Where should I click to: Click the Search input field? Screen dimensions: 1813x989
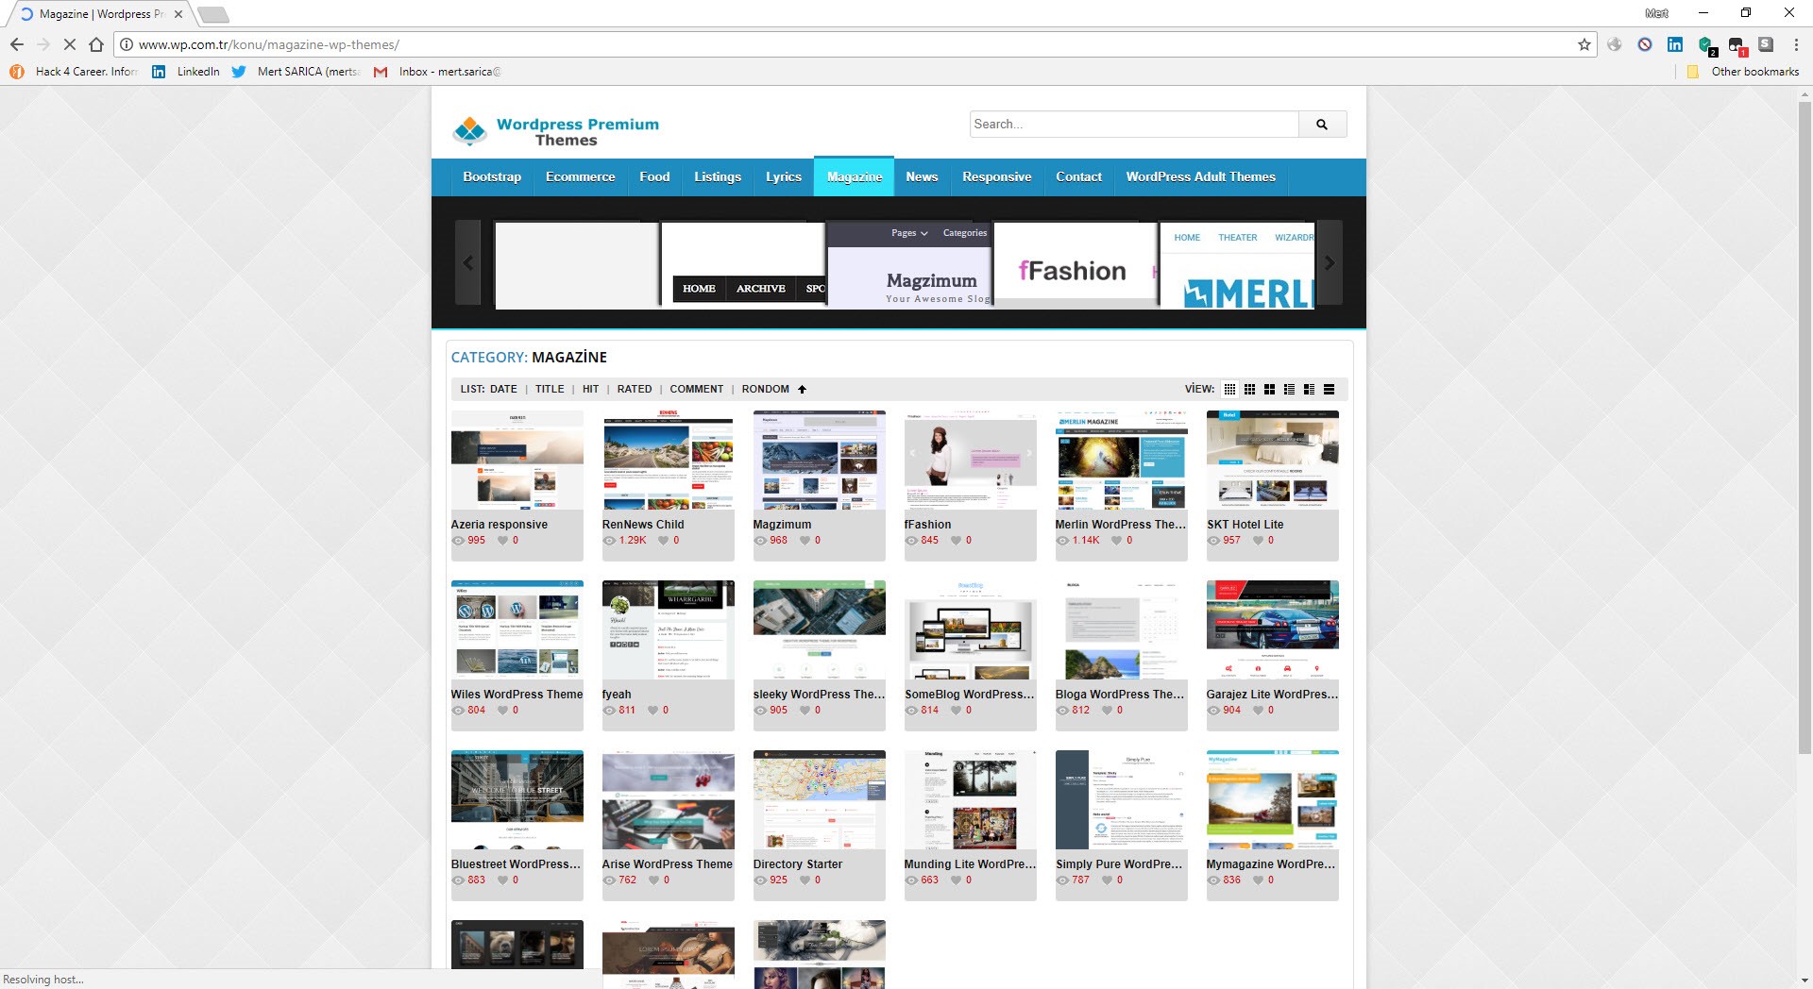click(1134, 125)
